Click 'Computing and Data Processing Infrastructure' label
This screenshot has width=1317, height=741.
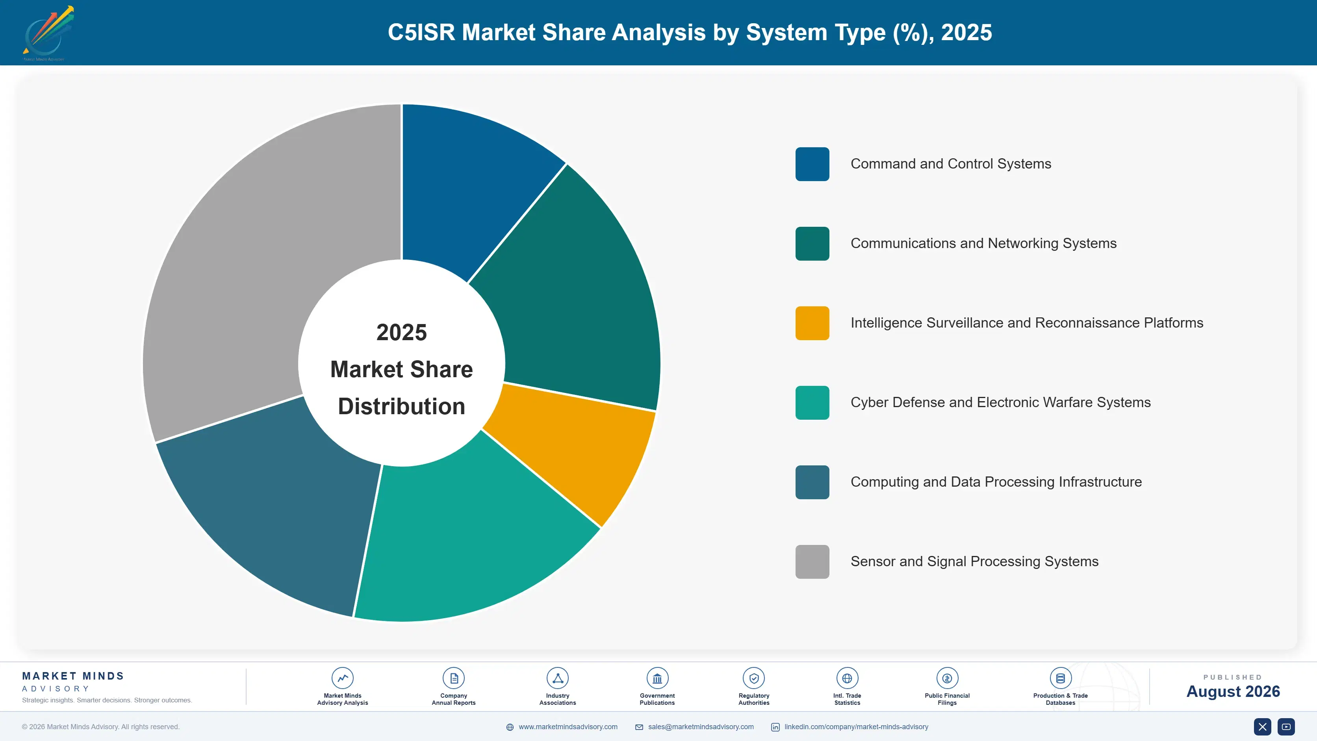pyautogui.click(x=996, y=482)
